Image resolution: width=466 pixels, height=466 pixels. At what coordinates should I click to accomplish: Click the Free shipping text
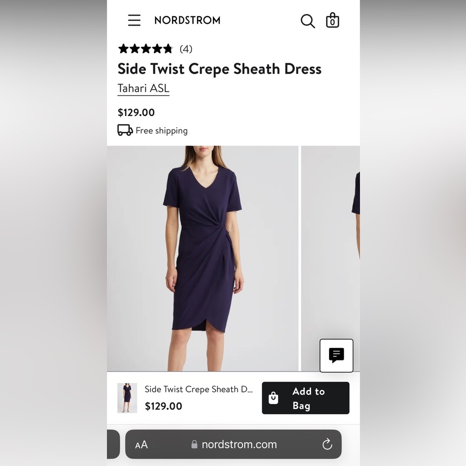(161, 131)
